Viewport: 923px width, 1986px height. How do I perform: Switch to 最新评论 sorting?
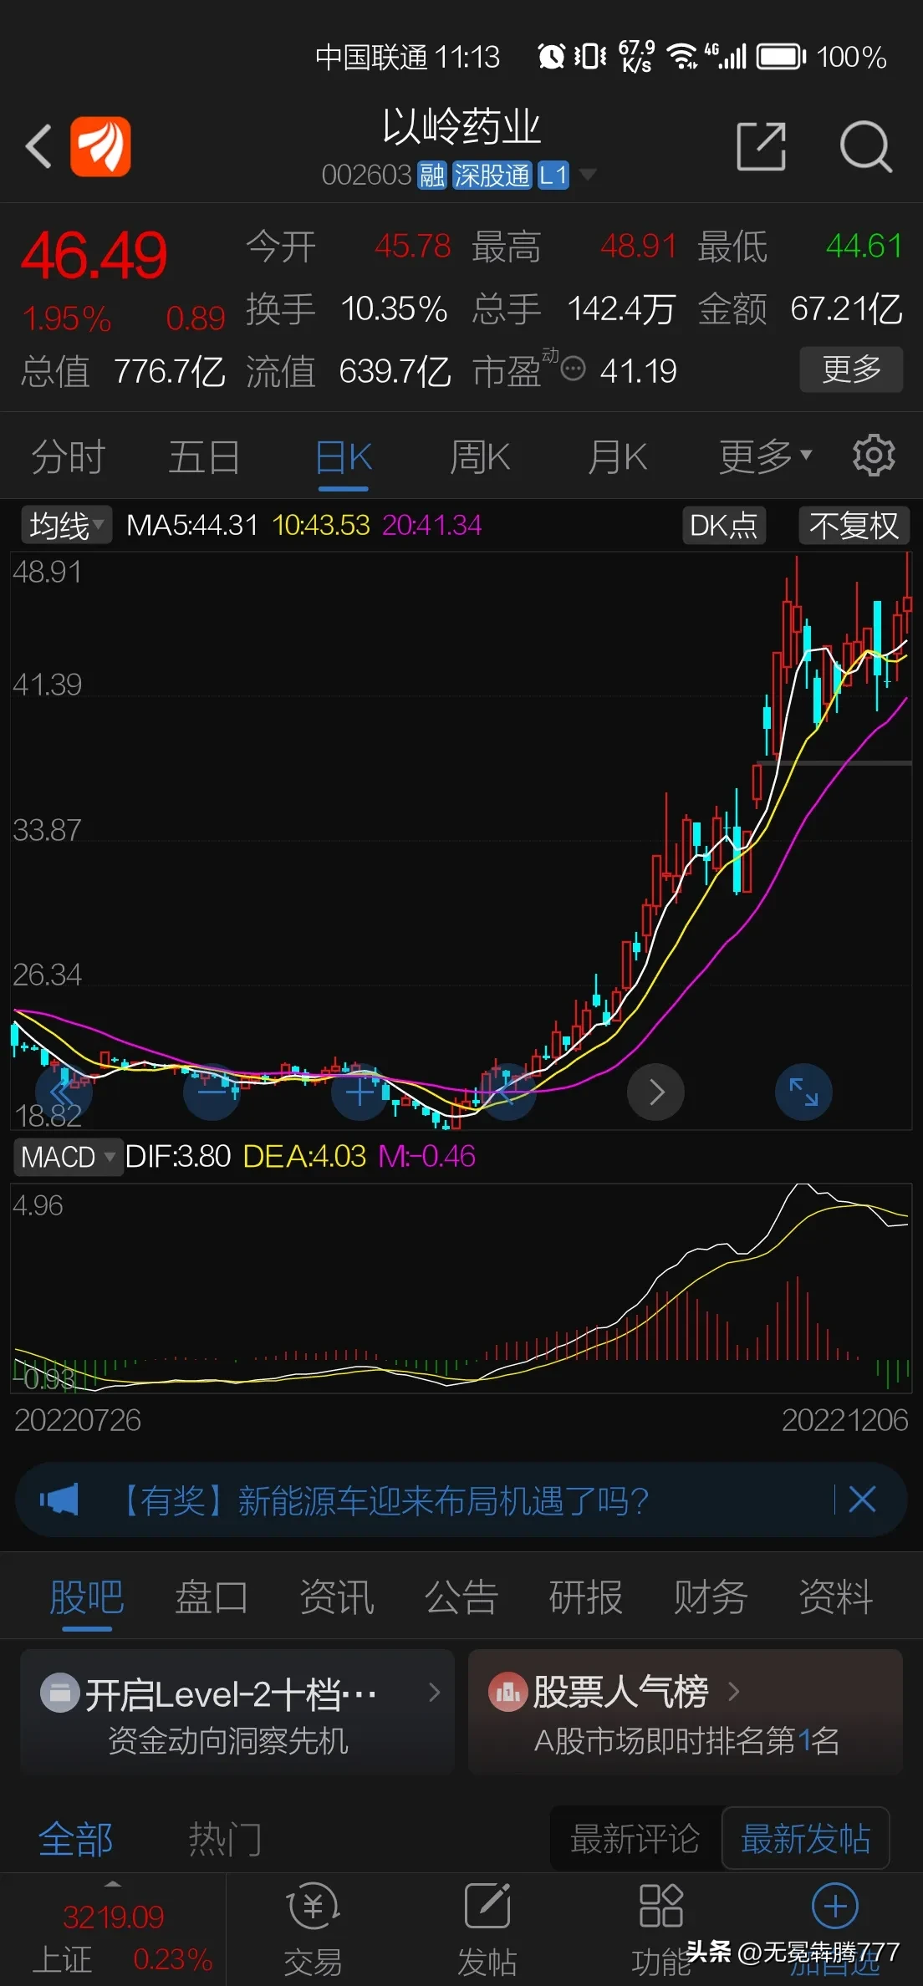(x=635, y=1839)
